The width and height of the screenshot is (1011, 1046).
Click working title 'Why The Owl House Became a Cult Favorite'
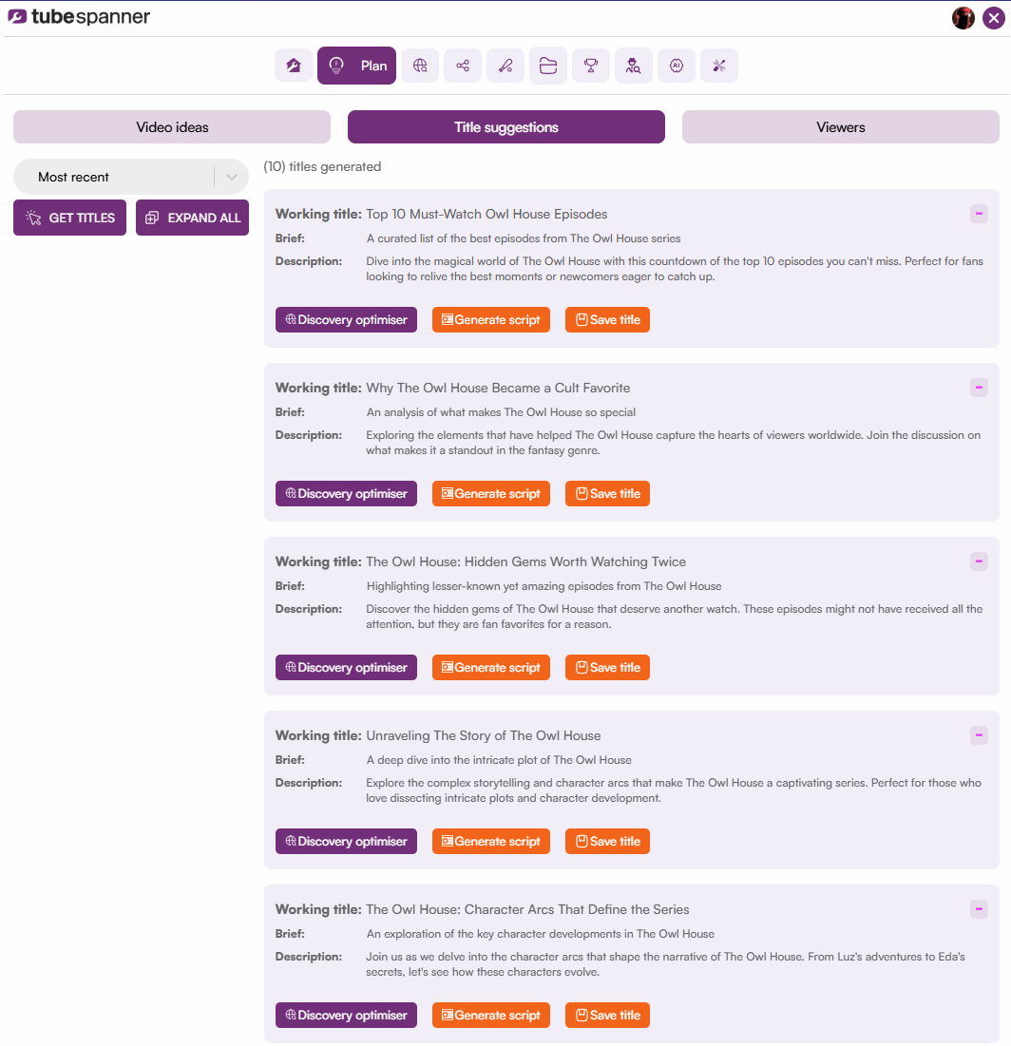coord(498,388)
